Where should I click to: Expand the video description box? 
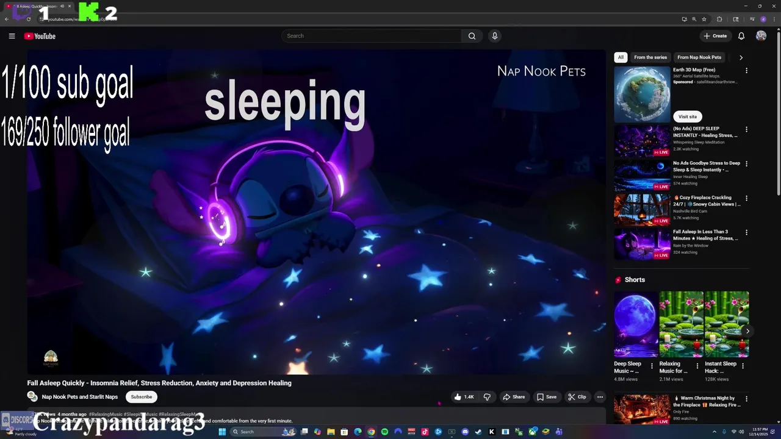(316, 417)
